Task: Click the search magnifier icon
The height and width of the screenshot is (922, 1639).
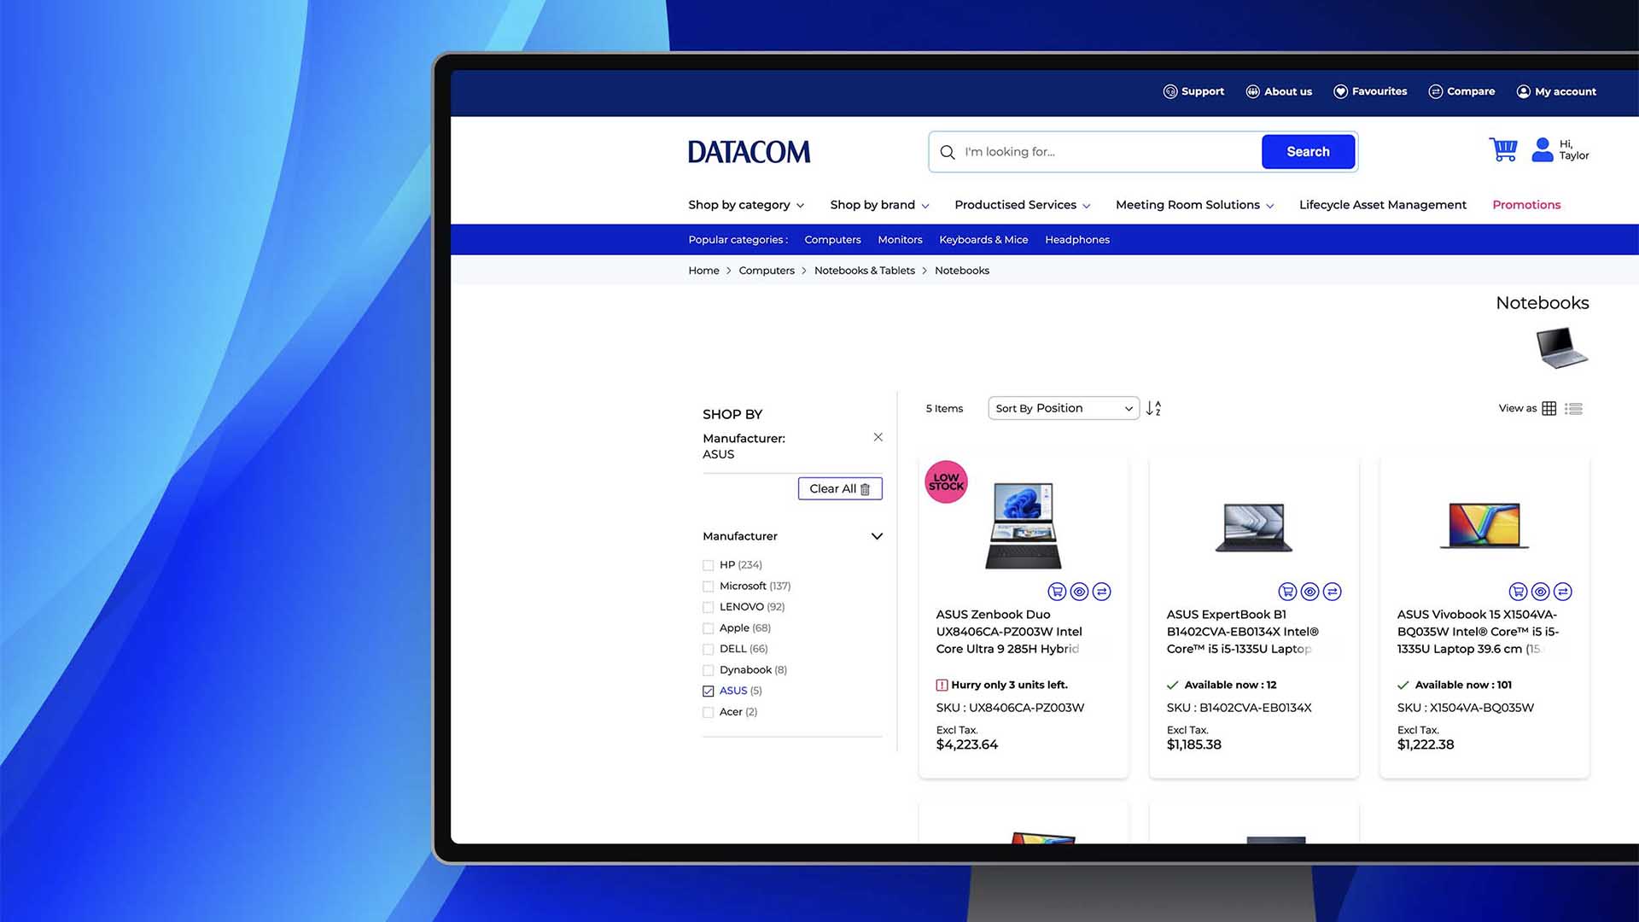Action: pos(947,152)
